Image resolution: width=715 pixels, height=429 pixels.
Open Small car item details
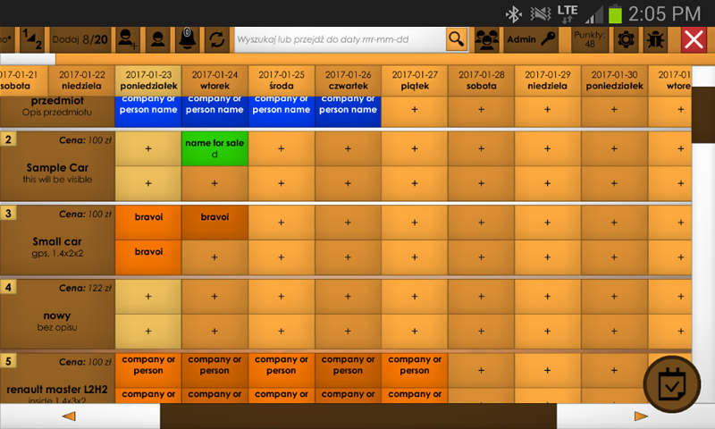57,240
